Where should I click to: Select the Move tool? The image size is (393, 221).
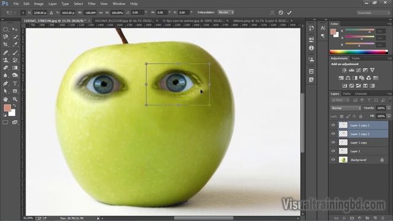click(15, 29)
